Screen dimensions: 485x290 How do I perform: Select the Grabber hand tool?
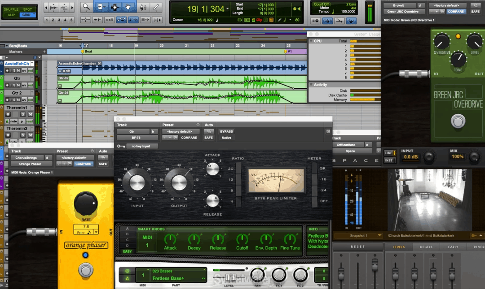point(128,6)
